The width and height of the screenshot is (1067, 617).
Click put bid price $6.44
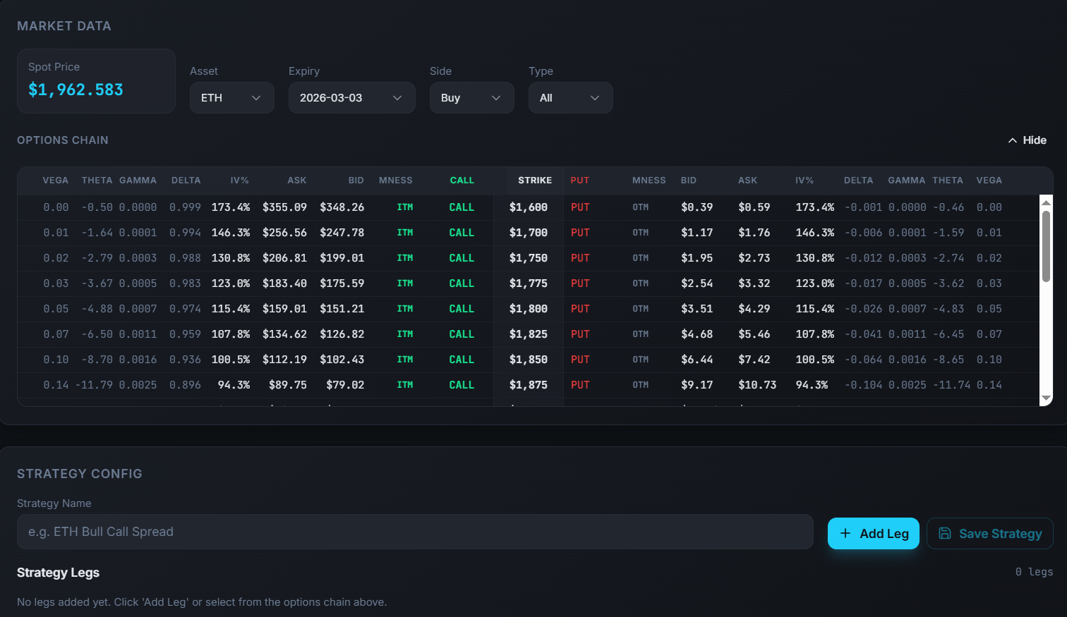point(697,360)
